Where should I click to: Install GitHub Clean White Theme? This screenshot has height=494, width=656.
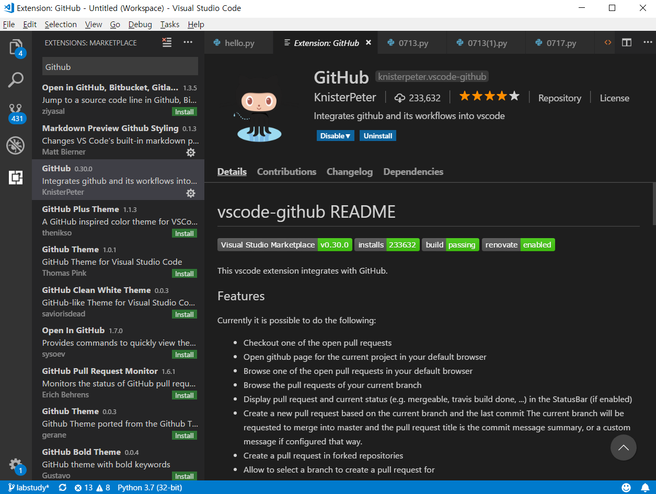click(185, 314)
